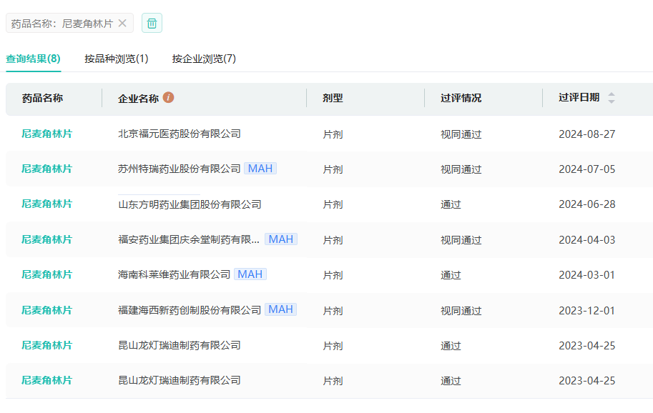Switch to the 查询结果(8) tab
This screenshot has height=413, width=653.
(x=33, y=59)
